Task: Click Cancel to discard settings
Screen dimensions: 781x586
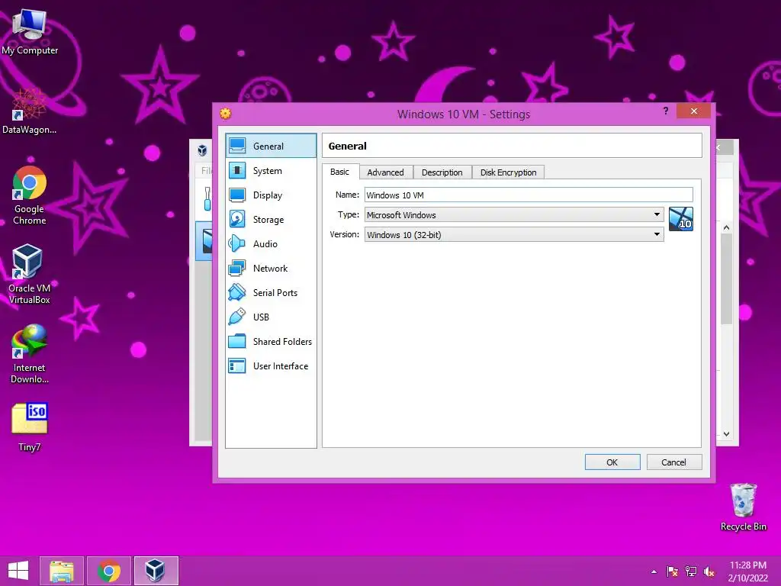Action: tap(674, 462)
